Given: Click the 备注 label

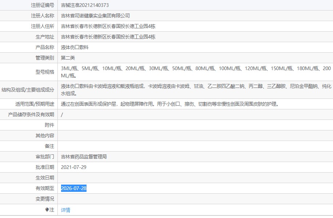Looking at the screenshot, I should point(49,146).
